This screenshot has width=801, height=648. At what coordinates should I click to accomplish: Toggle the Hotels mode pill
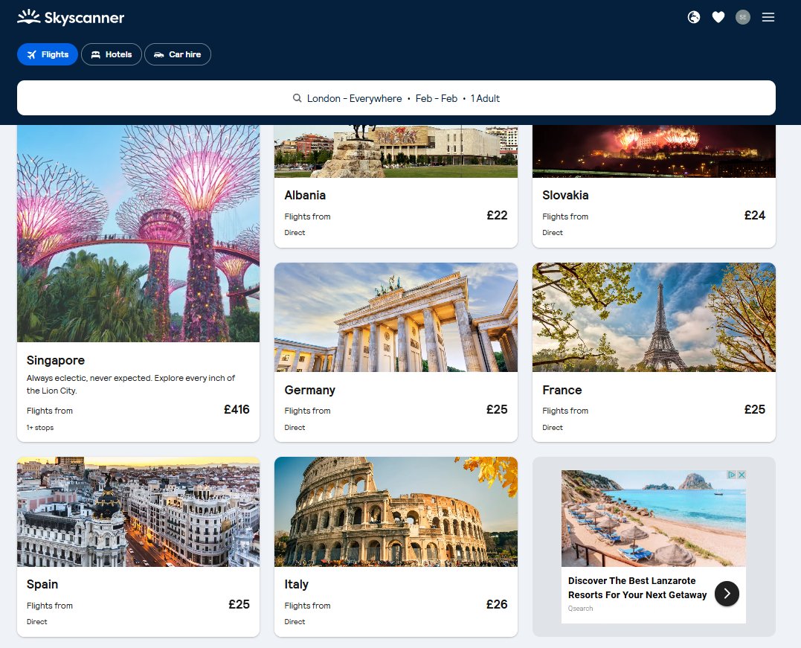point(111,54)
